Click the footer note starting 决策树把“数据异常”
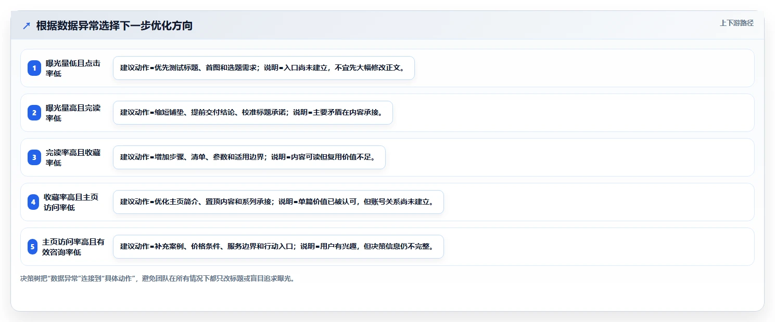775x322 pixels. 158,278
